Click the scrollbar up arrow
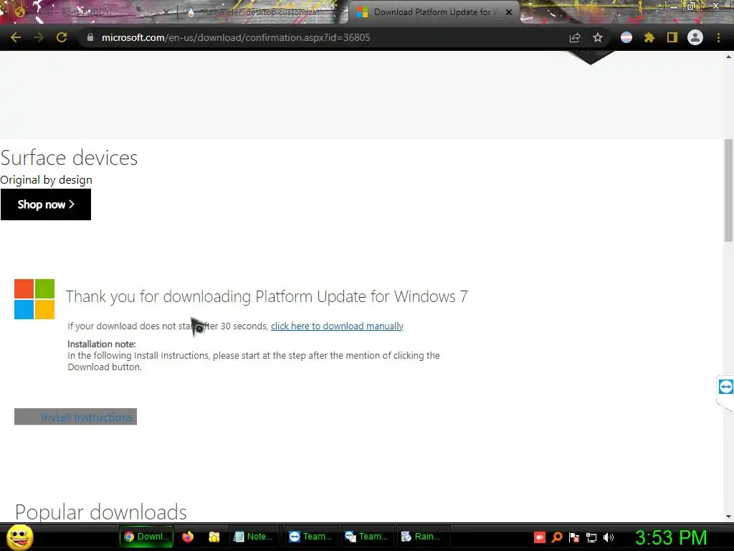Viewport: 734px width, 551px height. pyautogui.click(x=728, y=57)
